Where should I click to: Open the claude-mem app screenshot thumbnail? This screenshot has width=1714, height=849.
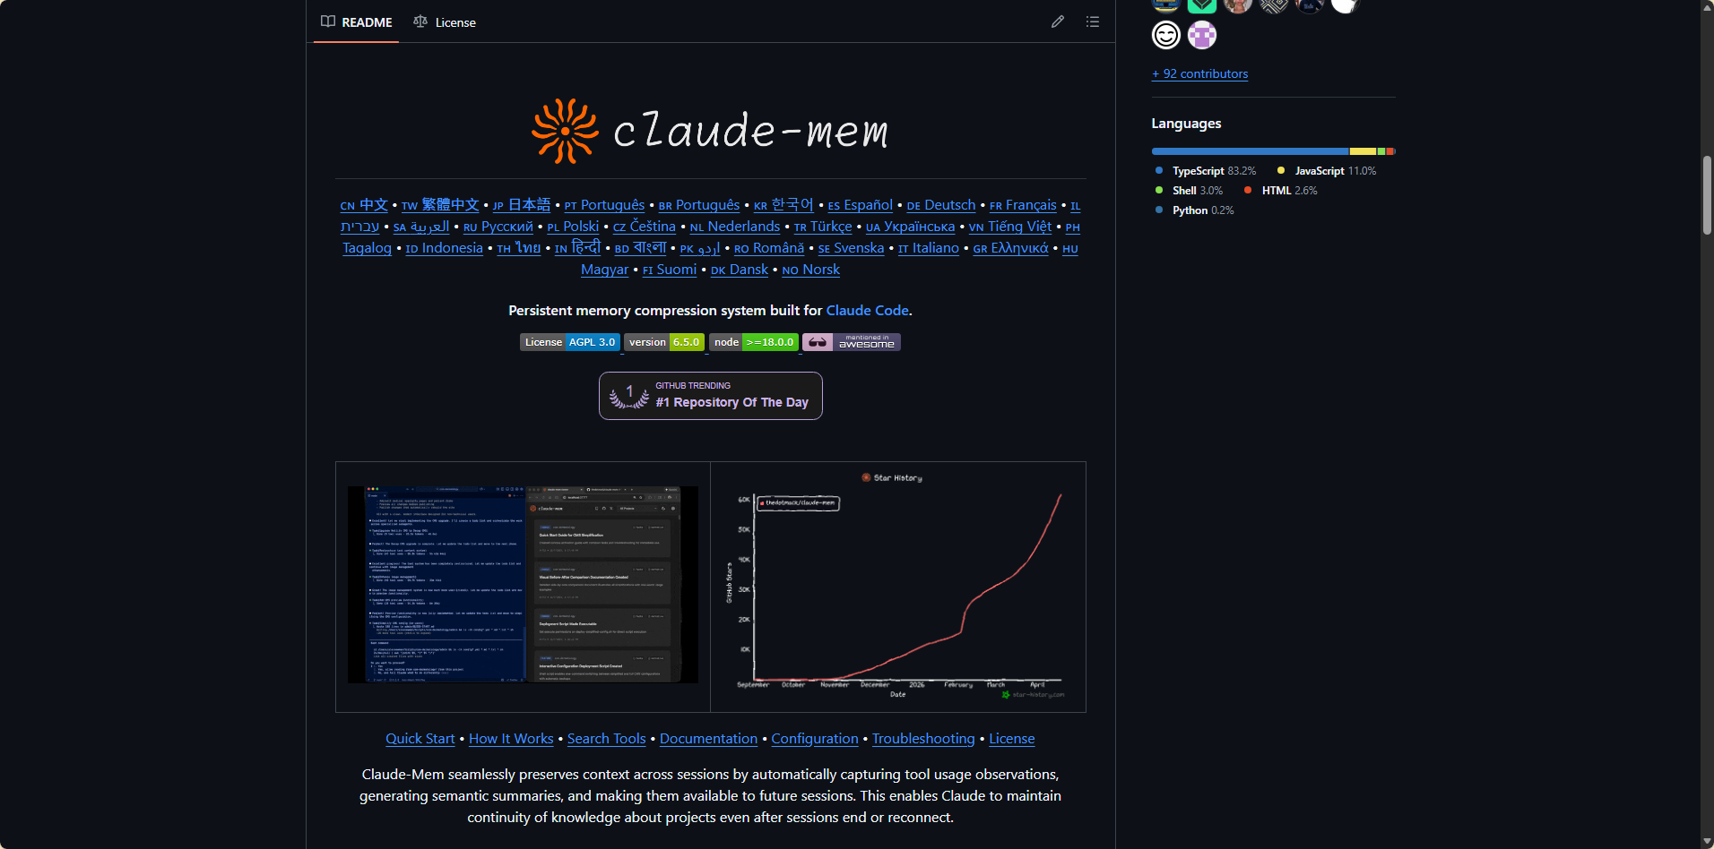point(523,585)
